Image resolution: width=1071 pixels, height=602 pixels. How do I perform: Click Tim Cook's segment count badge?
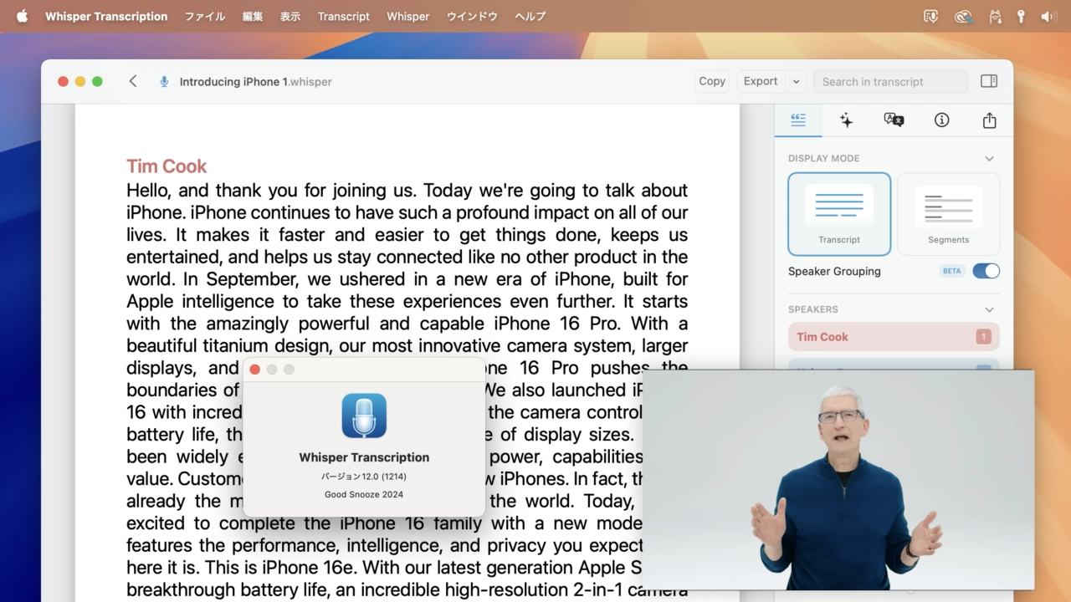pyautogui.click(x=983, y=337)
